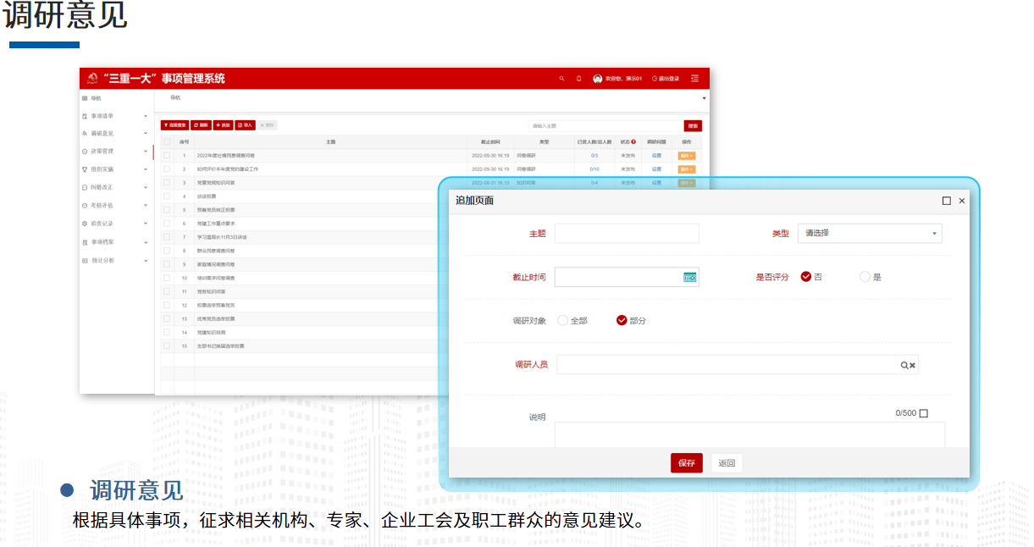Open the 导航 item in the sidebar
This screenshot has height=547, width=1034.
(92, 98)
